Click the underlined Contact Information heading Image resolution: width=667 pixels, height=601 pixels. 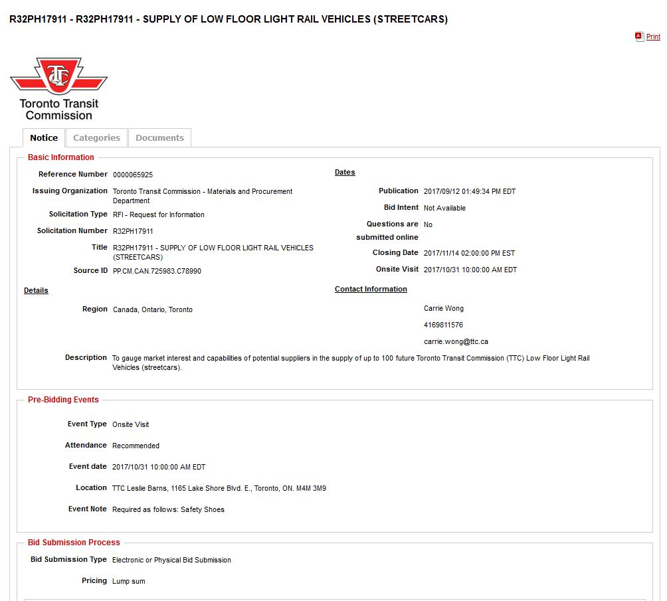371,290
